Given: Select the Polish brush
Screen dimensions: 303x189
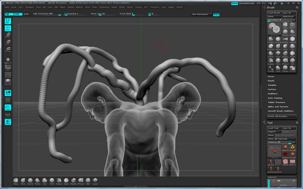Looking at the screenshot, I should point(278,68).
